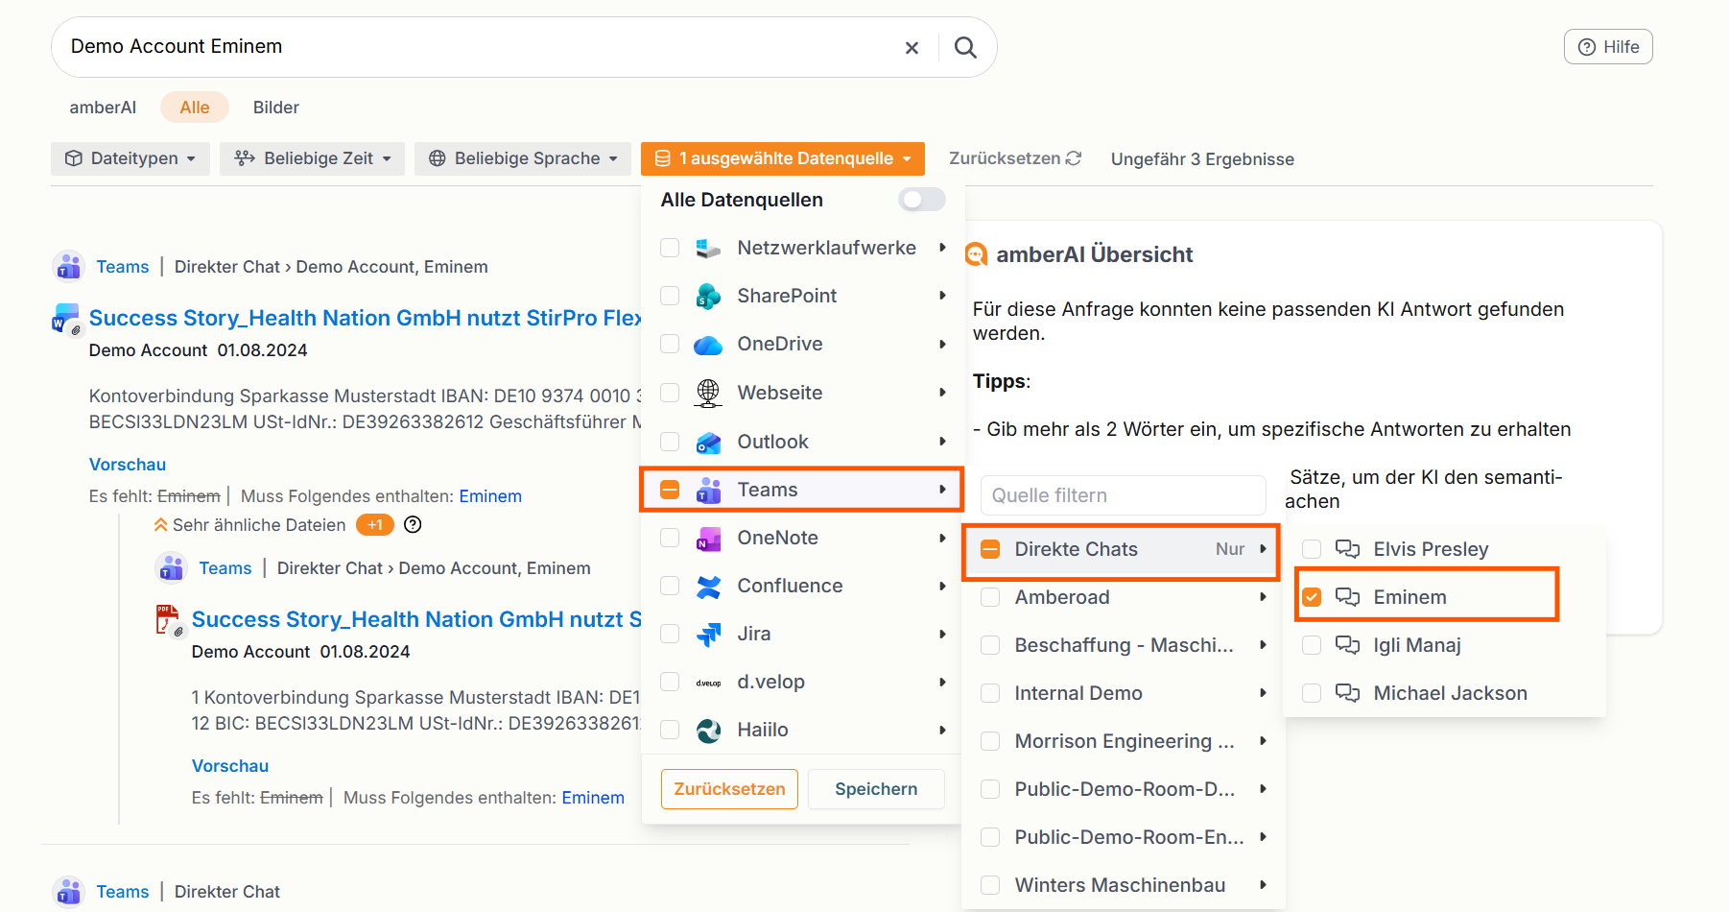The height and width of the screenshot is (912, 1729).
Task: Click the Teams icon above the first result
Action: (68, 267)
